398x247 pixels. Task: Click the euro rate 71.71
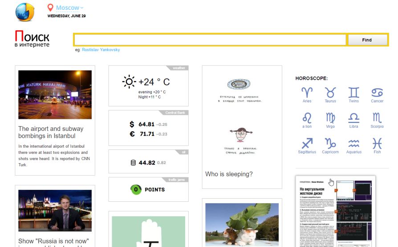[147, 134]
